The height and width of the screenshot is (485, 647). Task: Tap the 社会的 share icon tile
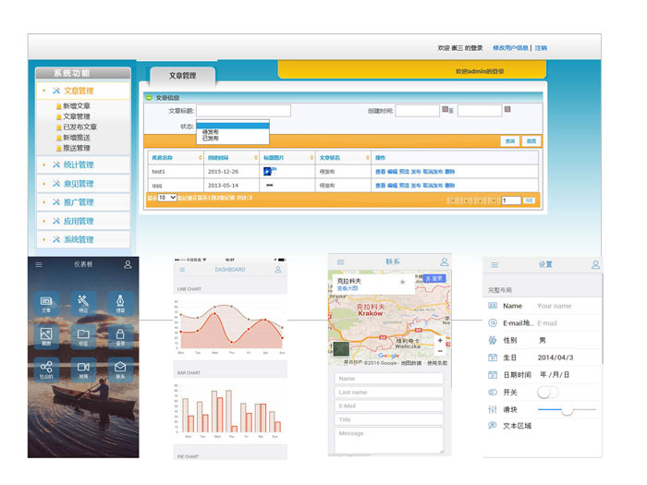pyautogui.click(x=46, y=370)
